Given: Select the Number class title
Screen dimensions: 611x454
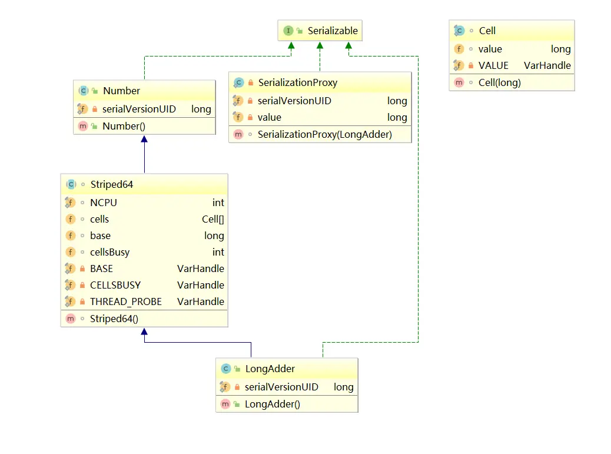Looking at the screenshot, I should (121, 91).
